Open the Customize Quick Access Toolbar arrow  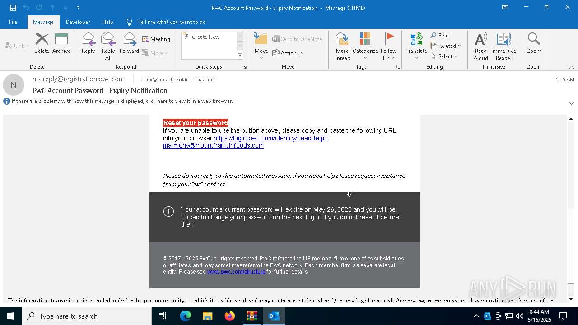[x=78, y=8]
